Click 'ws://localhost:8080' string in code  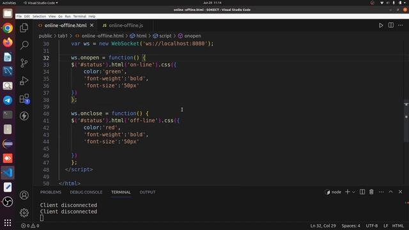[176, 43]
